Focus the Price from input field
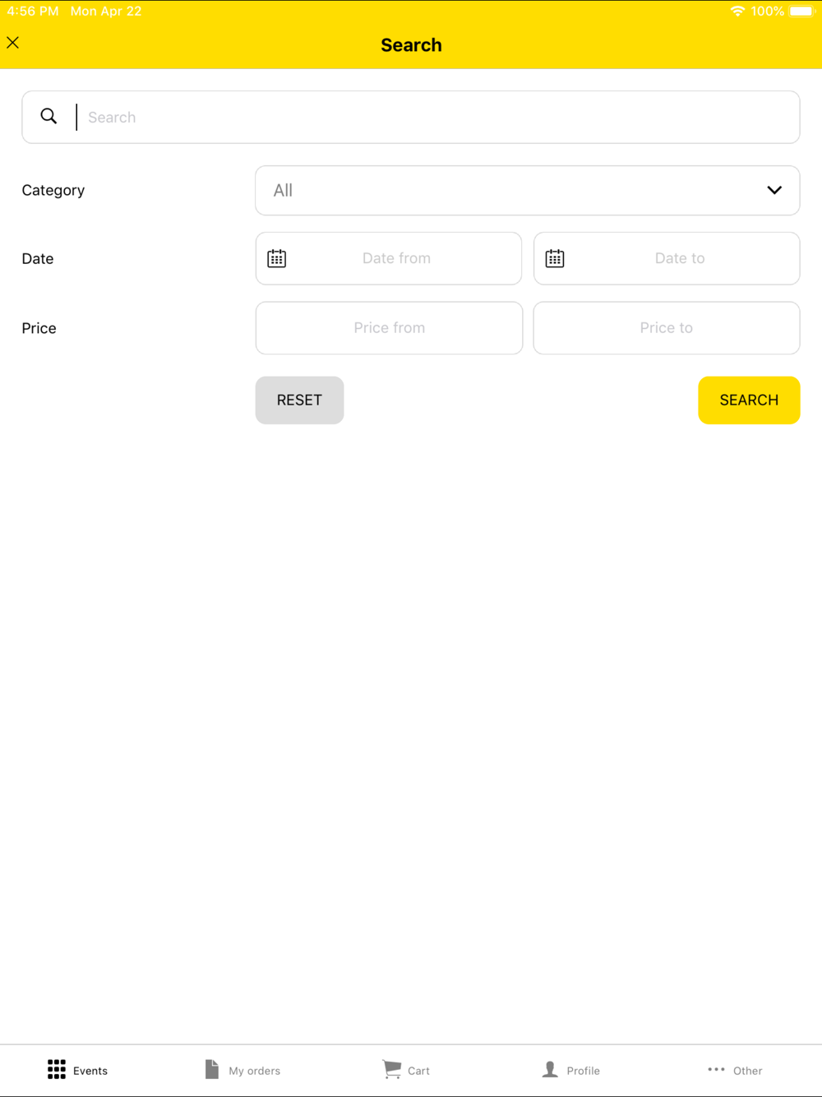822x1097 pixels. pyautogui.click(x=389, y=328)
